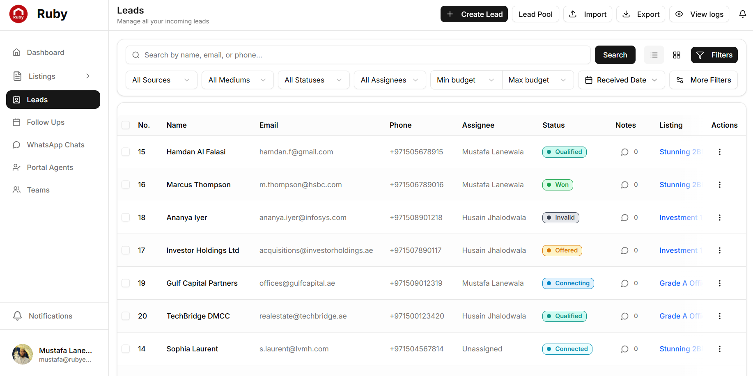Open the Received Date filter
This screenshot has width=753, height=376.
[x=621, y=80]
